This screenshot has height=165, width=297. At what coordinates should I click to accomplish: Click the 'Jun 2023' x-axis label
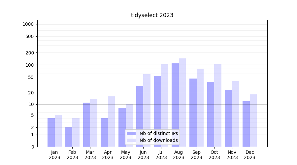[143, 155]
